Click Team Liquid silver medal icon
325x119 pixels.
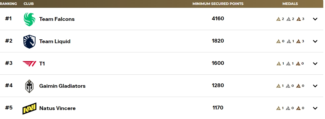tap(289, 41)
